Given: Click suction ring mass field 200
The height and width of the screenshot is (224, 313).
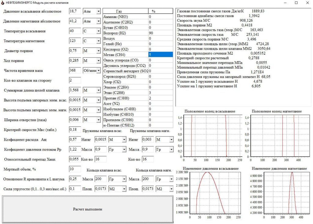Looking at the screenshot, I should pos(101,179).
